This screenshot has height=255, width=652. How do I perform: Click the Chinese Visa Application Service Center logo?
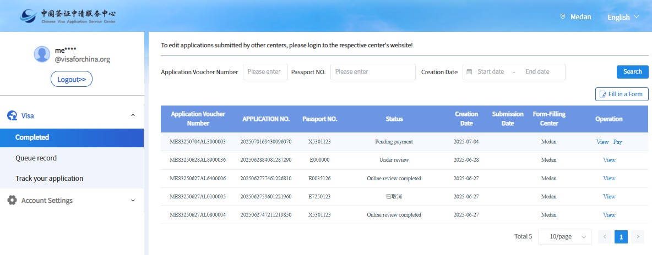tap(67, 16)
